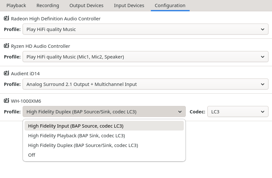Viewport: 272px width, 178px height.
Task: Click the Radeon High Definition Audio Controller title
Action: click(x=56, y=19)
